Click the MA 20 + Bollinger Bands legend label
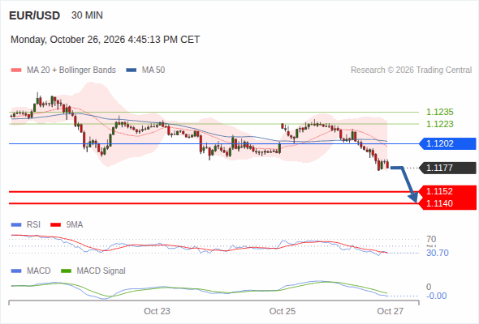Screen dimensions: 479x324 (x=71, y=70)
